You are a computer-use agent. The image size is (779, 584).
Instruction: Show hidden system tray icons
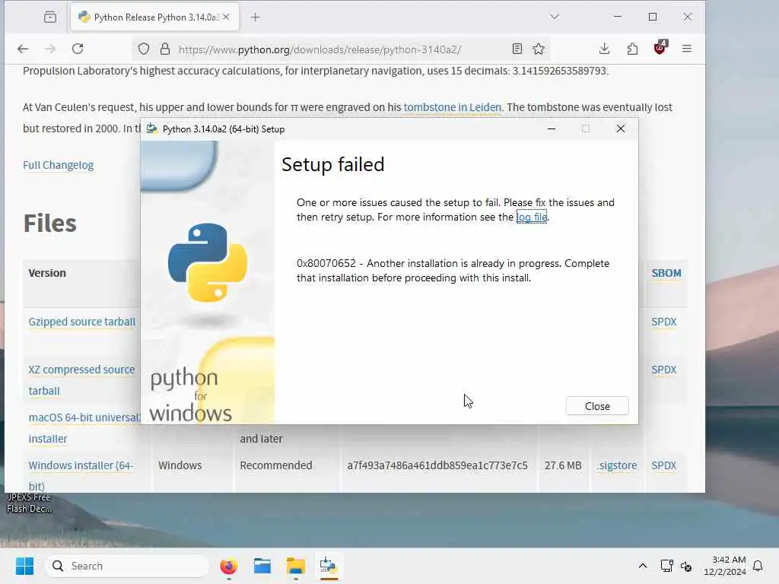pyautogui.click(x=642, y=566)
